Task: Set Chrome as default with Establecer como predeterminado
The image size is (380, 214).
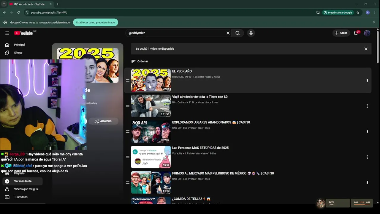Action: pos(96,22)
